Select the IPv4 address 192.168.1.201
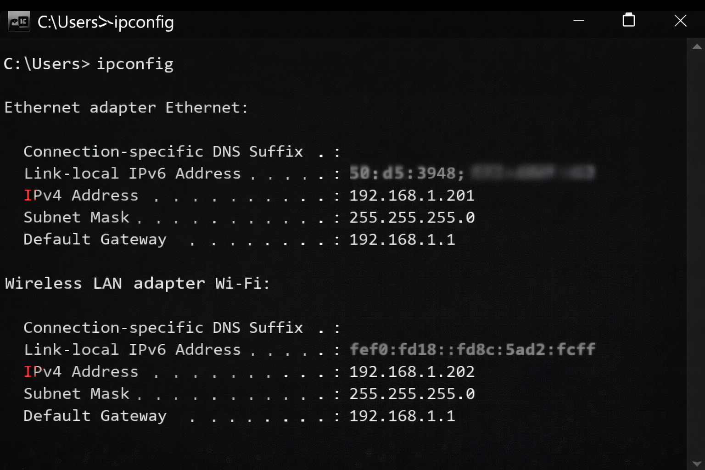The height and width of the screenshot is (470, 705). [x=412, y=195]
